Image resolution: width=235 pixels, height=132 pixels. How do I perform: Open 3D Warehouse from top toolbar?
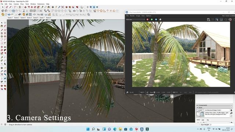pos(66,7)
